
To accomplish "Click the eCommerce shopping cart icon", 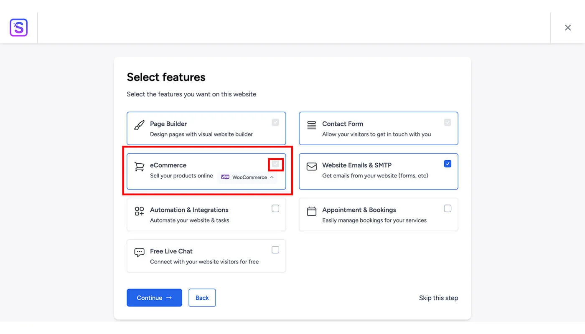I will coord(139,166).
